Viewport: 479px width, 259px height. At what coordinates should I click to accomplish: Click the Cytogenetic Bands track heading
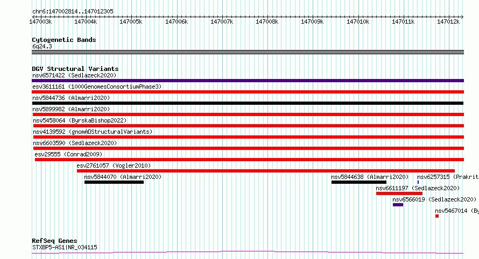pyautogui.click(x=64, y=40)
